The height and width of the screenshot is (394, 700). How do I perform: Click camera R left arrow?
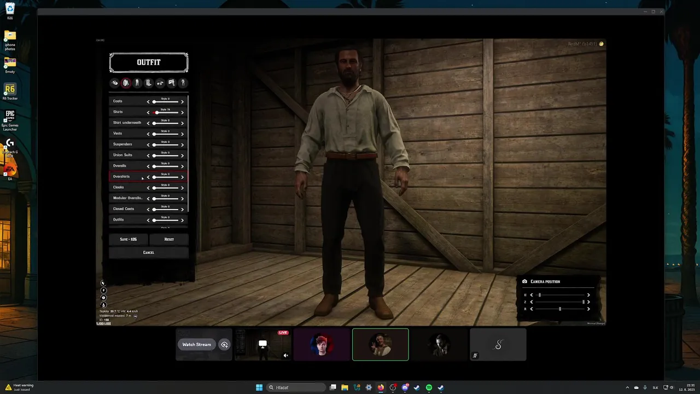click(x=532, y=309)
